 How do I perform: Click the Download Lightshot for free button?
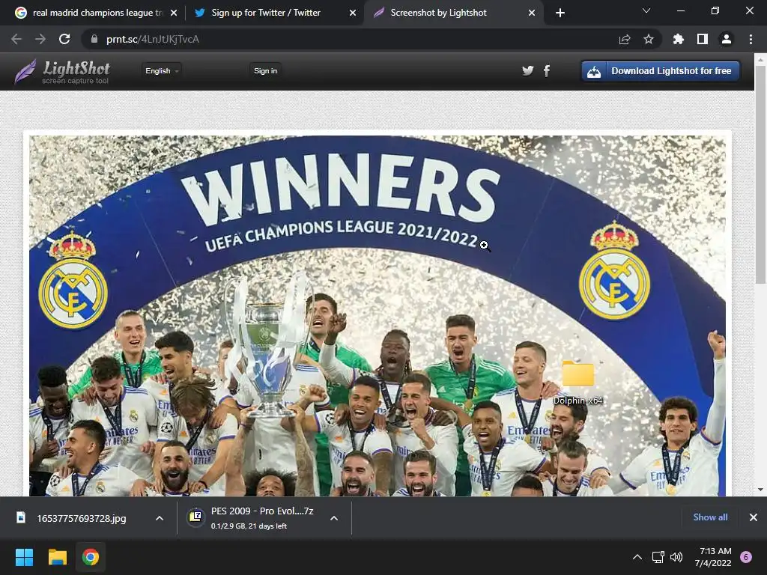661,71
